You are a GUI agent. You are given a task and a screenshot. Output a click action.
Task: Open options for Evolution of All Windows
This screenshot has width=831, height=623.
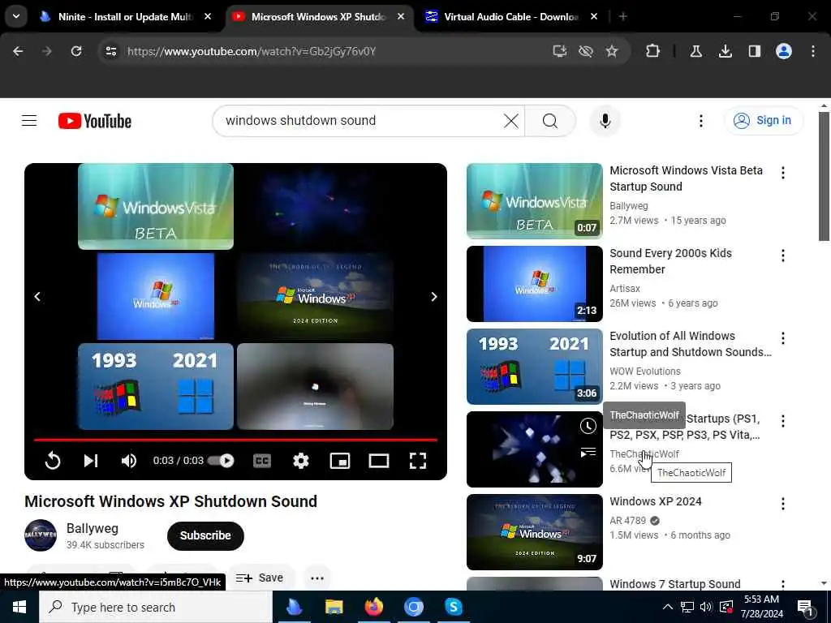coord(783,338)
